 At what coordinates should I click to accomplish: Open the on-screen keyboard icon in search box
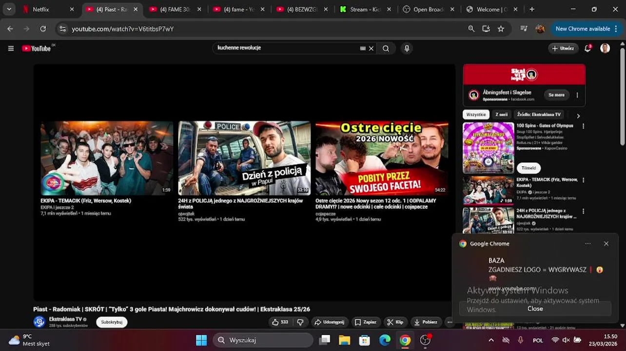(x=363, y=48)
